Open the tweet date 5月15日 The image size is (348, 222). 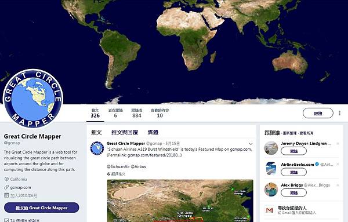[x=173, y=144]
